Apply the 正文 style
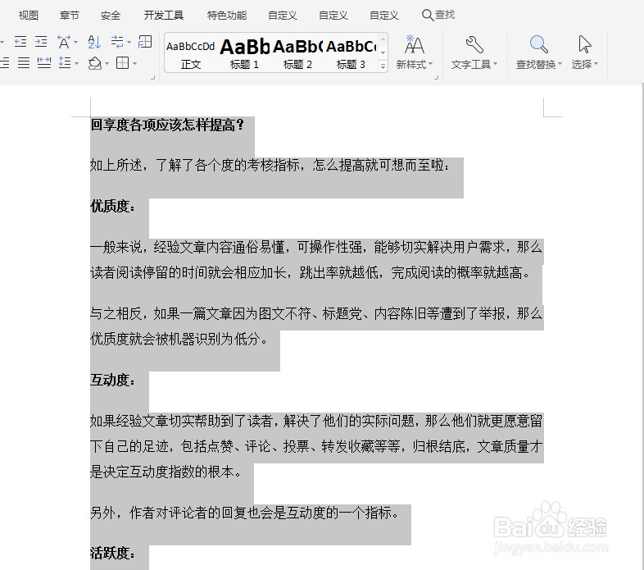Viewport: 644px width, 570px height. tap(191, 53)
